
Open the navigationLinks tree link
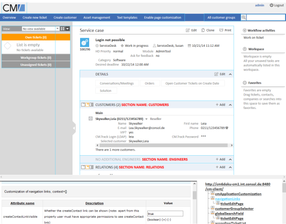tap(227, 199)
